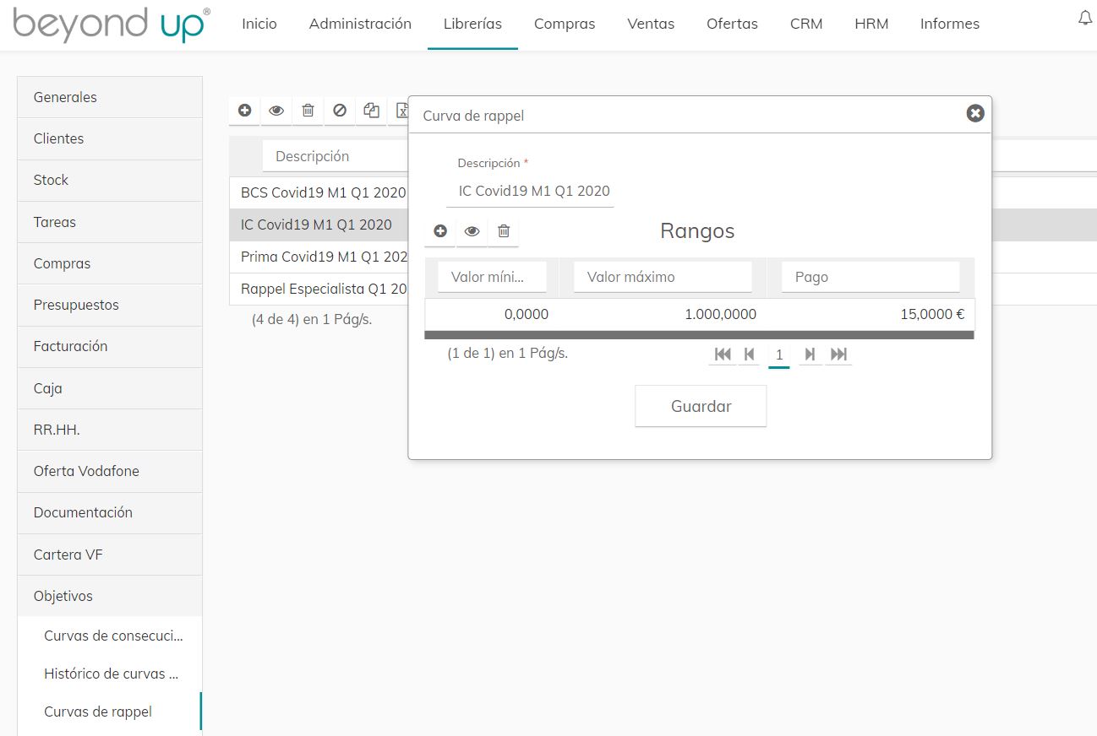
Task: Click the duplicate copy icon in main toolbar
Action: (x=372, y=110)
